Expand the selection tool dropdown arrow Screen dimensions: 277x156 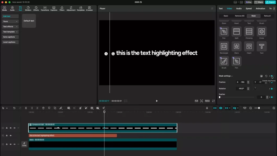pos(7,108)
